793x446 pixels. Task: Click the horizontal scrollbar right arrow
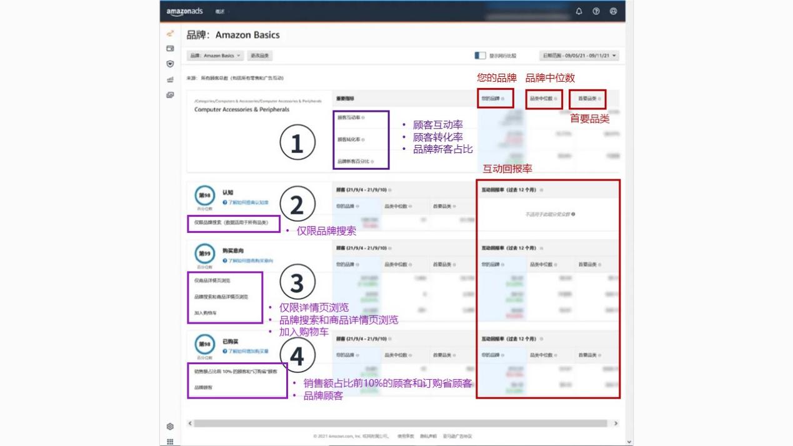click(x=616, y=424)
